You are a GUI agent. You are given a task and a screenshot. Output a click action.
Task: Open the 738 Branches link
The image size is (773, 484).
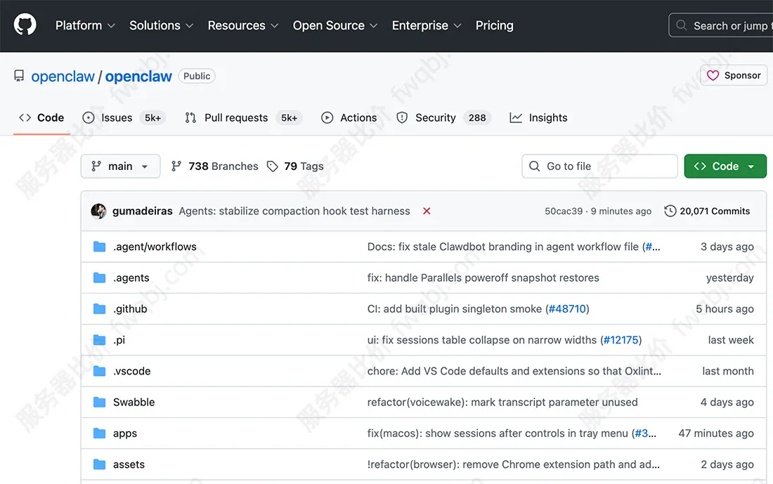pos(215,166)
